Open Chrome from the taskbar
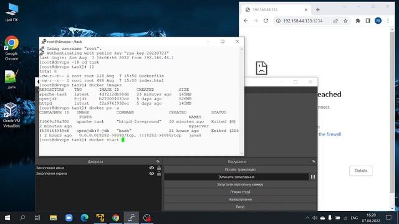 (116, 218)
